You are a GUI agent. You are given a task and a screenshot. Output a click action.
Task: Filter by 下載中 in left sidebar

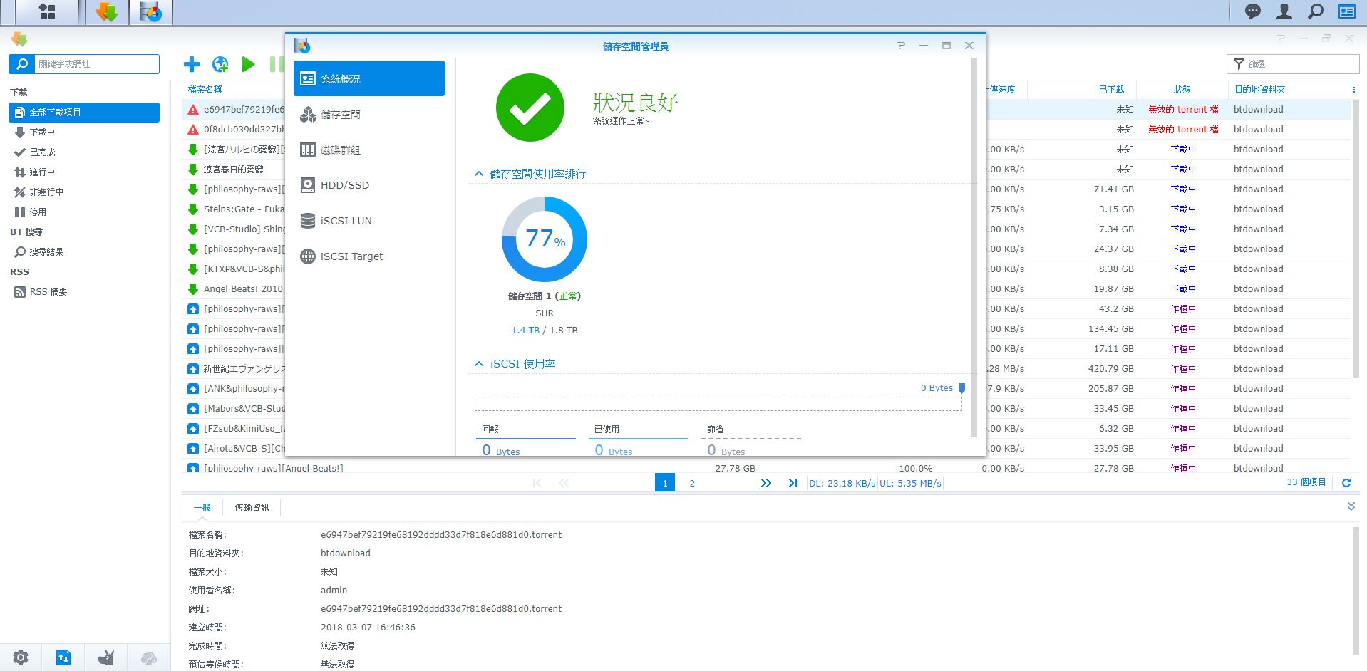[x=84, y=132]
